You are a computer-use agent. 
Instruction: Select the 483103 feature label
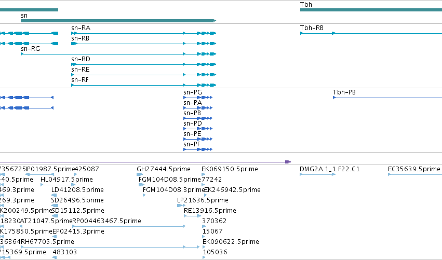click(x=65, y=252)
